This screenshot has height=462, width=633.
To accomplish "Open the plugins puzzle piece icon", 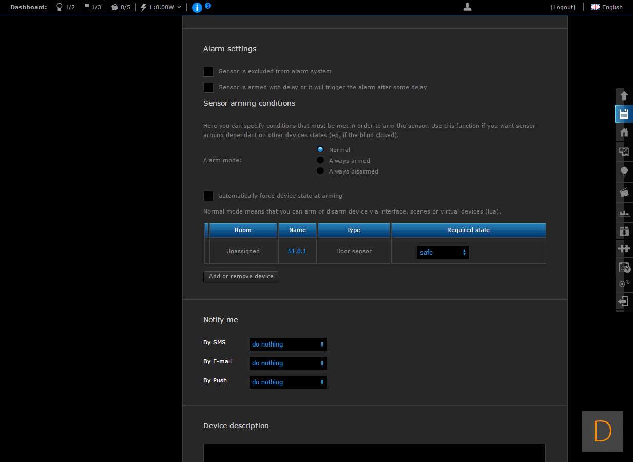I will [x=624, y=249].
